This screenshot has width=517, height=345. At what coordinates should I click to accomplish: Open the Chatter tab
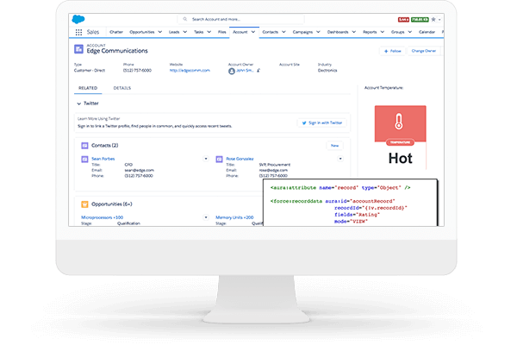[116, 32]
